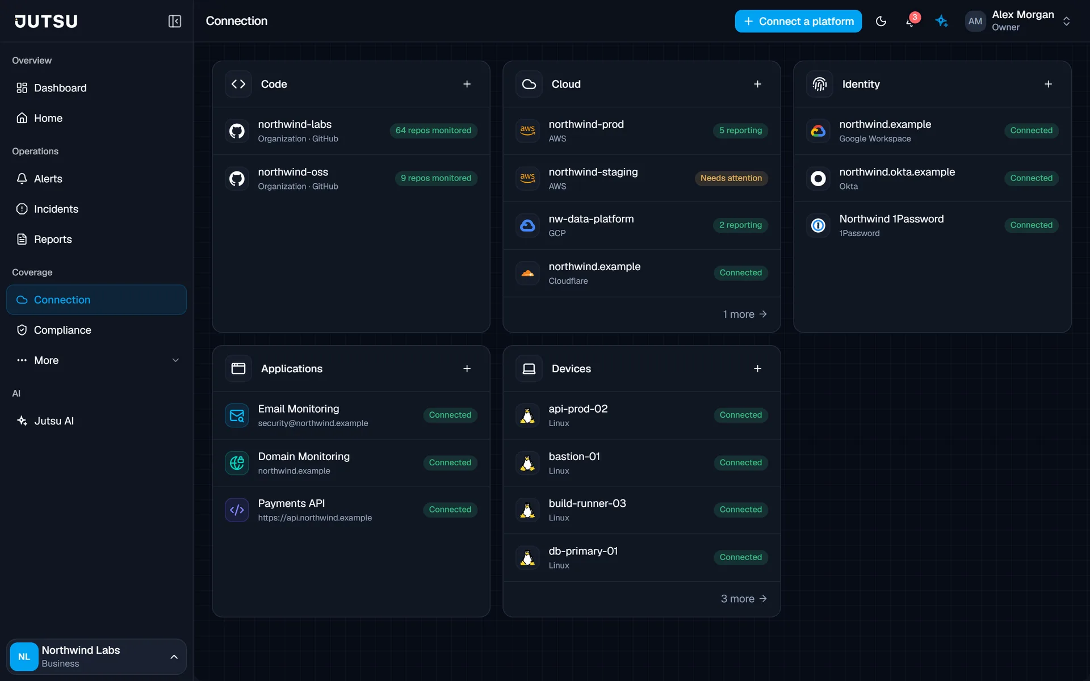Click Email Monitoring envelope icon
The image size is (1090, 681).
237,415
